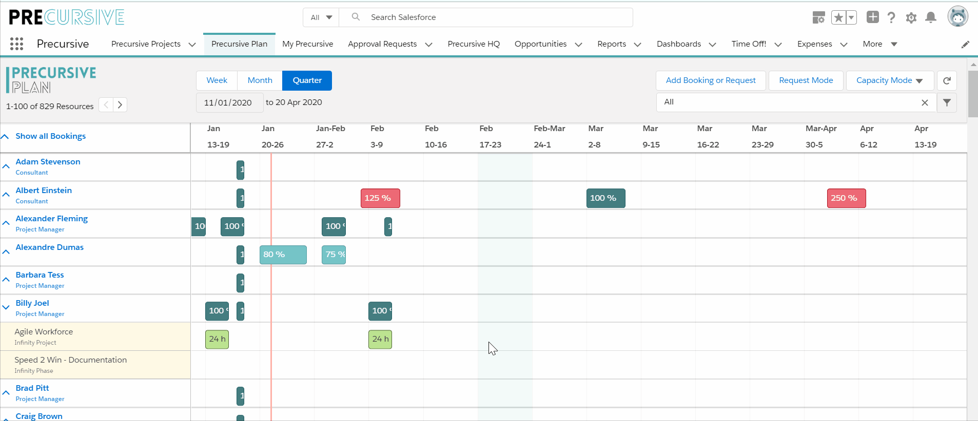Collapse Show all Bookings chevron
Image resolution: width=978 pixels, height=421 pixels.
click(x=5, y=137)
